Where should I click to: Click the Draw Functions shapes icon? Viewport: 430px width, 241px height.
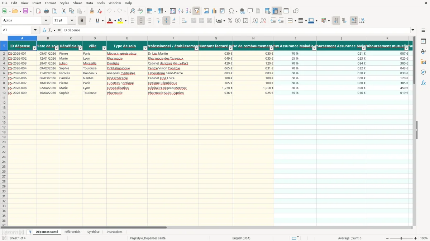(296, 11)
